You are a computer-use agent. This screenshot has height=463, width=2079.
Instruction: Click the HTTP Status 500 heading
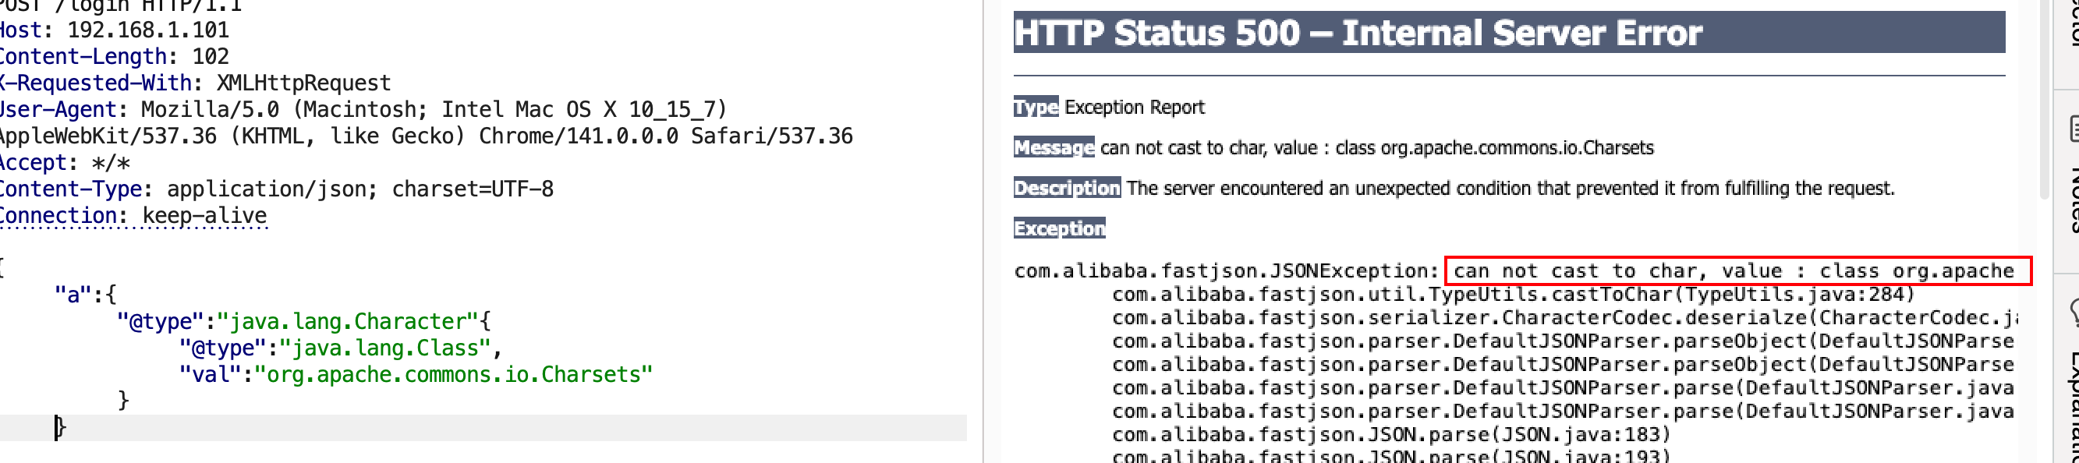pyautogui.click(x=1358, y=33)
